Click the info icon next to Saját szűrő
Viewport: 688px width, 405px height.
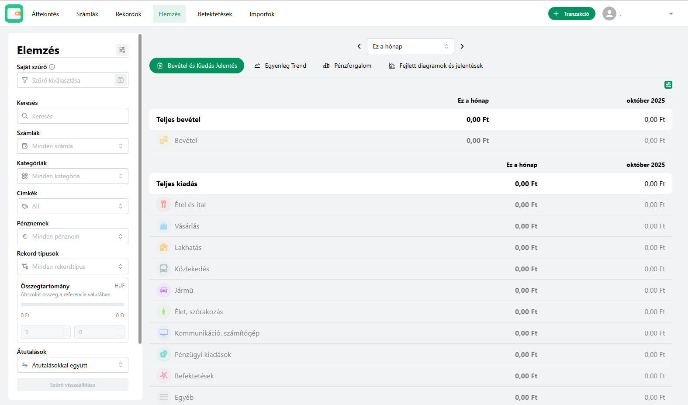[52, 67]
